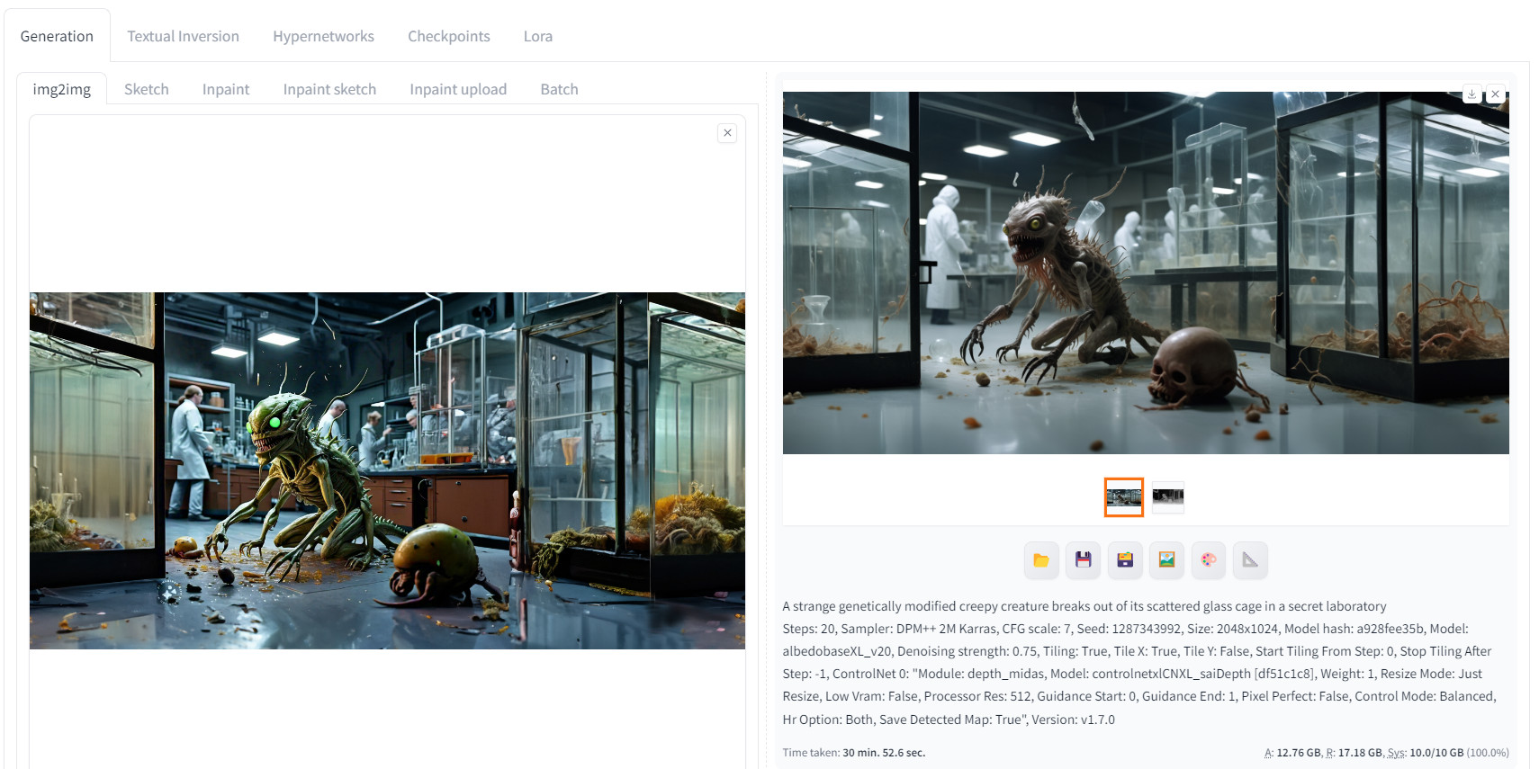Screen dimensions: 1539x769
Task: View the depth map thumbnail
Action: pos(1168,496)
